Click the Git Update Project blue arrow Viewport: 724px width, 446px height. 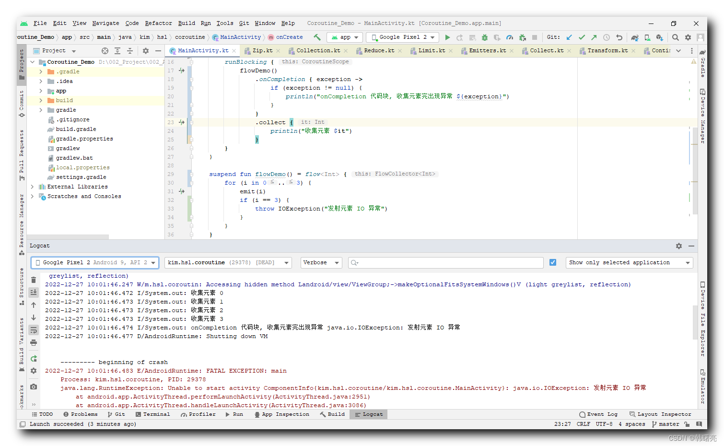tap(569, 37)
